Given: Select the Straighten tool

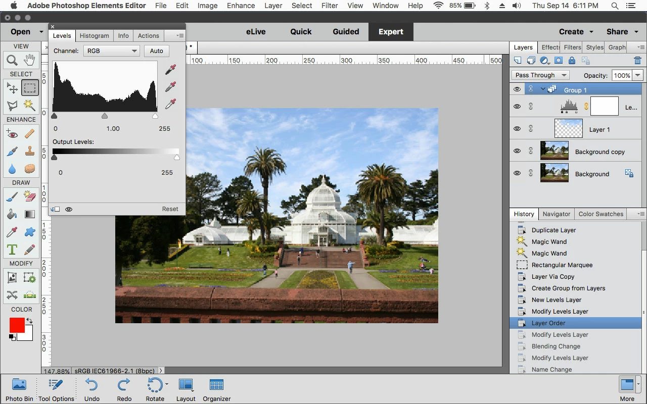Looking at the screenshot, I should pos(29,295).
